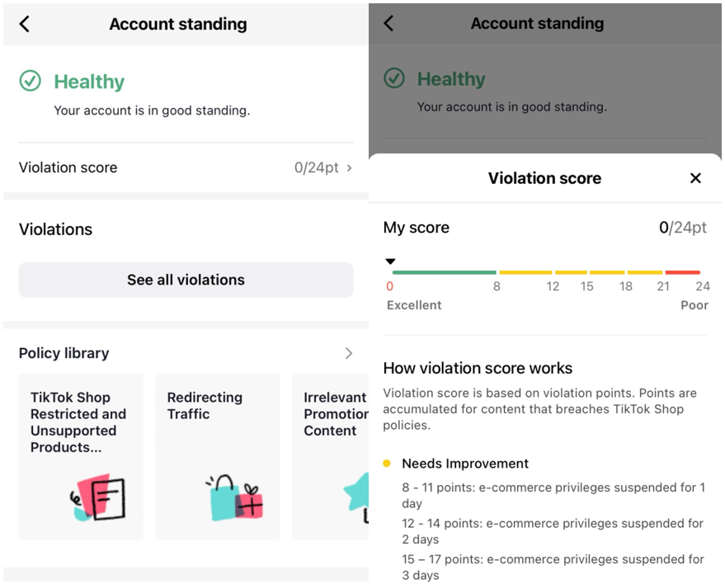Click the red Poor segment of score bar
This screenshot has width=725, height=584.
tap(682, 272)
